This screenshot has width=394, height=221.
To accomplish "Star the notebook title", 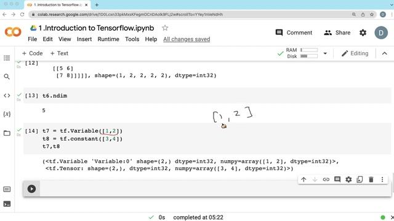I will pos(165,28).
